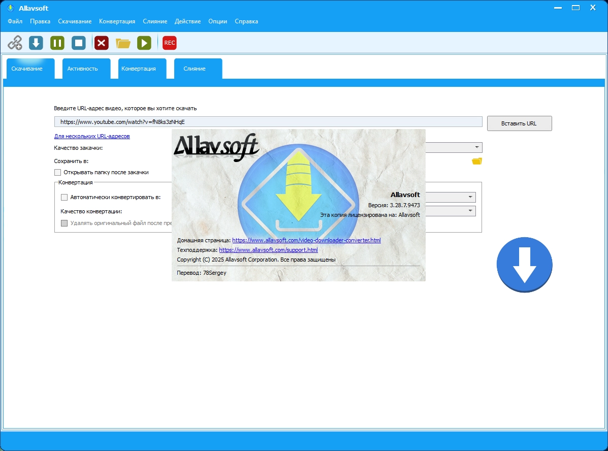Switch to the Конвертация tab

click(x=142, y=69)
